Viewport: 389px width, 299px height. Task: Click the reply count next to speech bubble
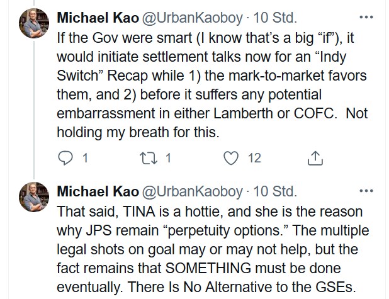pyautogui.click(x=84, y=159)
